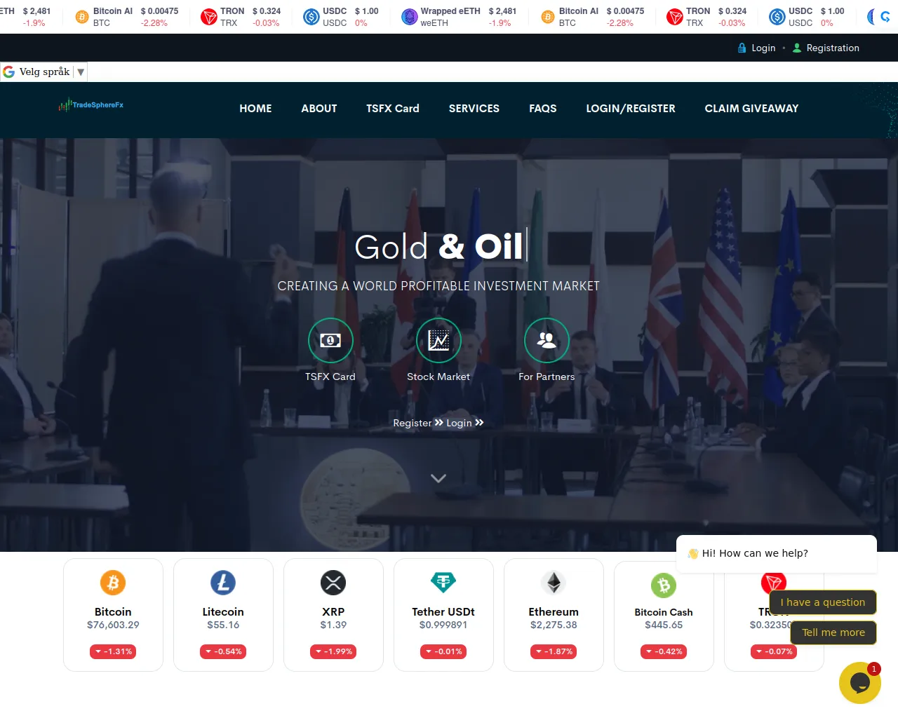Click the 'Litecoin' name in its price card
The height and width of the screenshot is (718, 898).
point(223,612)
